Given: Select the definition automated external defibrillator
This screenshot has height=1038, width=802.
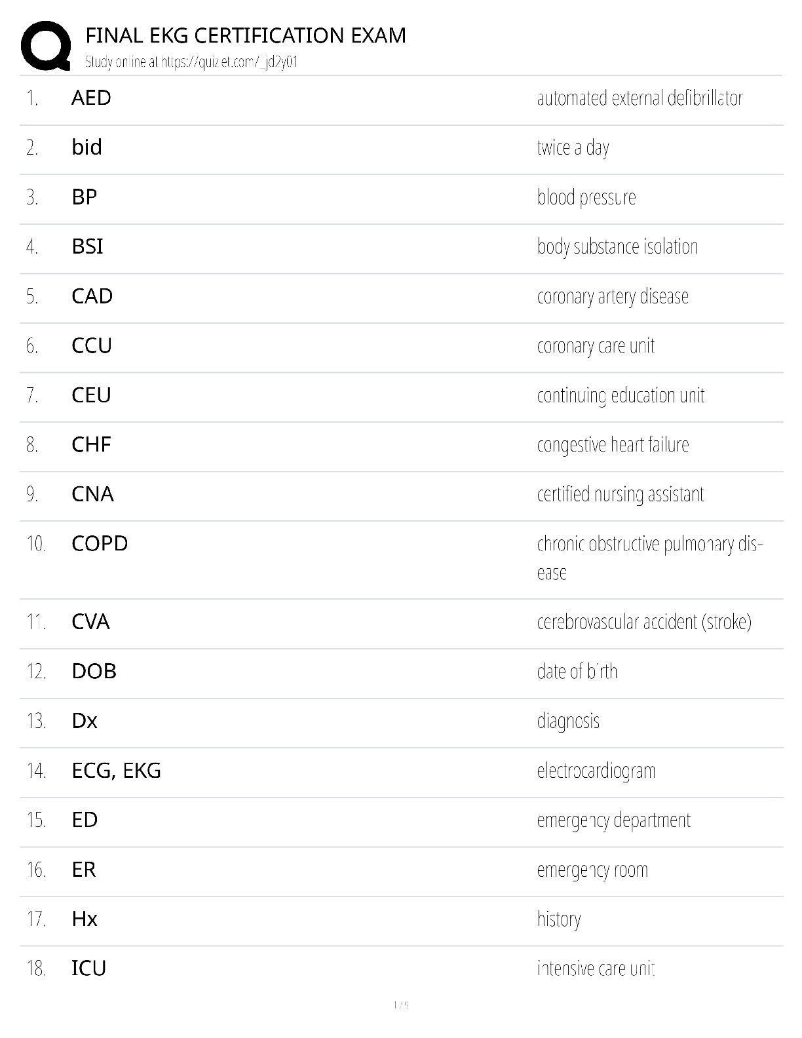Looking at the screenshot, I should click(x=640, y=98).
